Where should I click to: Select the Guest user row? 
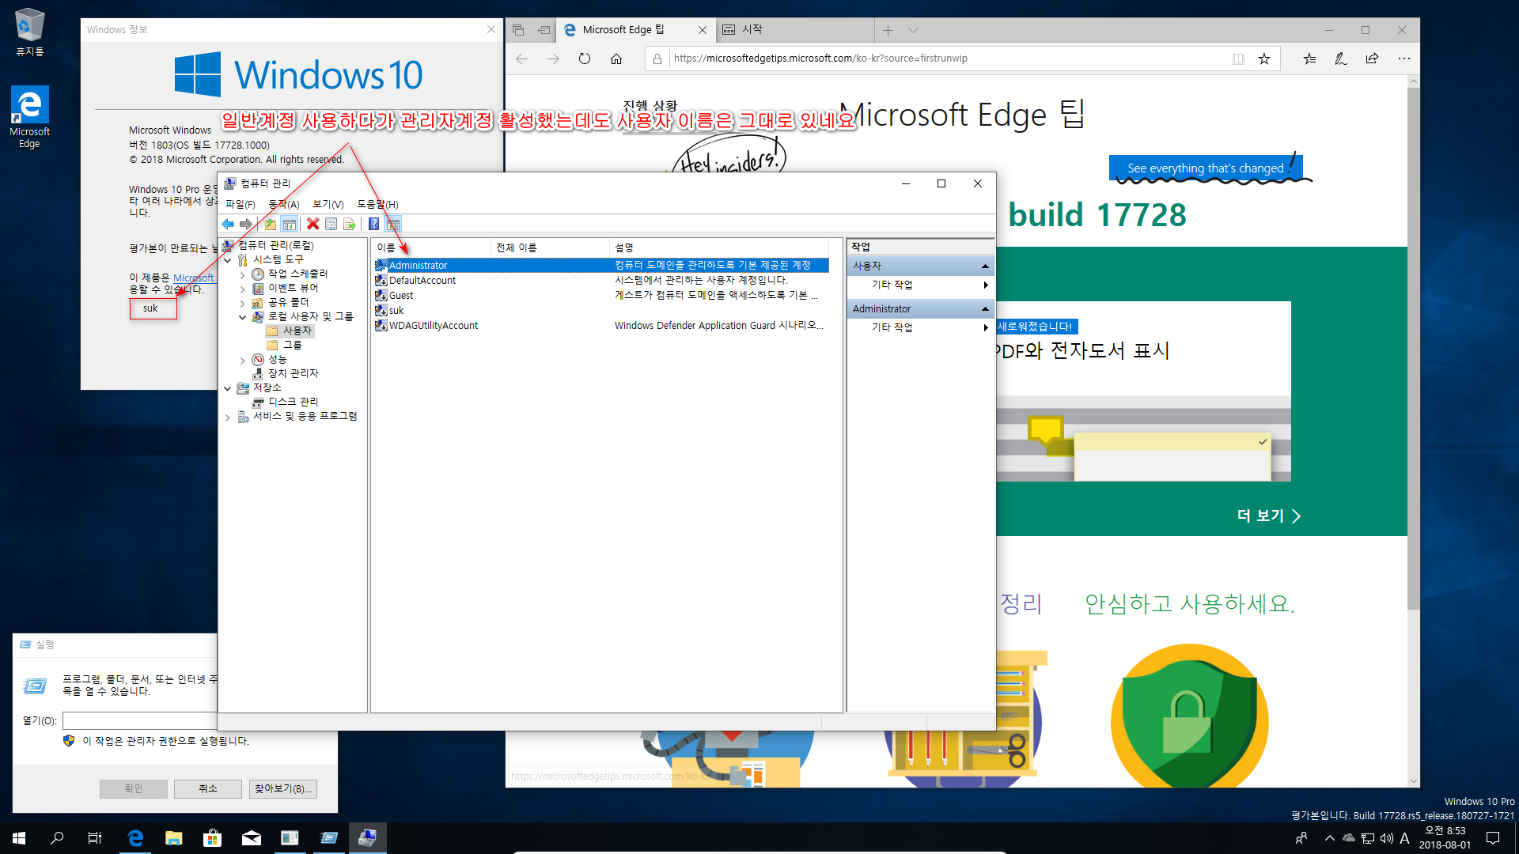click(x=601, y=296)
